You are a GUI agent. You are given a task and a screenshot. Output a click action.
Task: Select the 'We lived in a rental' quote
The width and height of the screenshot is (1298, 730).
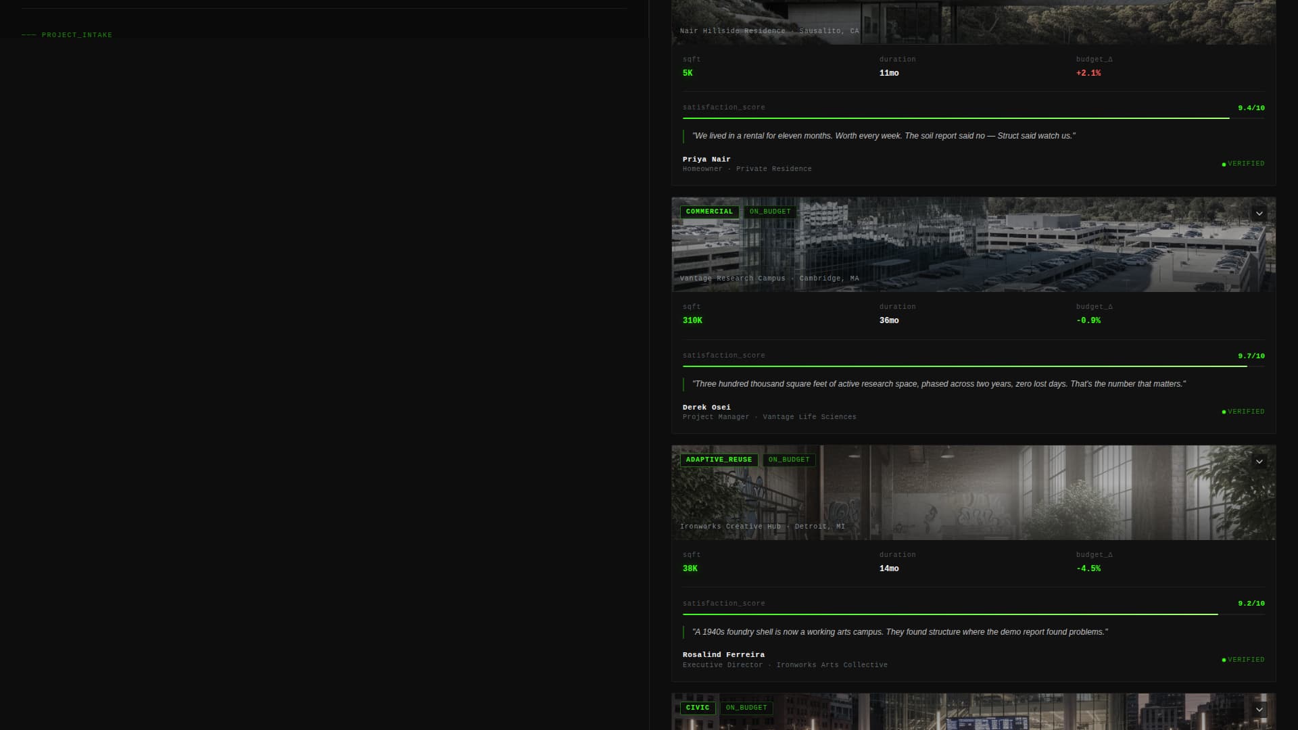click(884, 136)
